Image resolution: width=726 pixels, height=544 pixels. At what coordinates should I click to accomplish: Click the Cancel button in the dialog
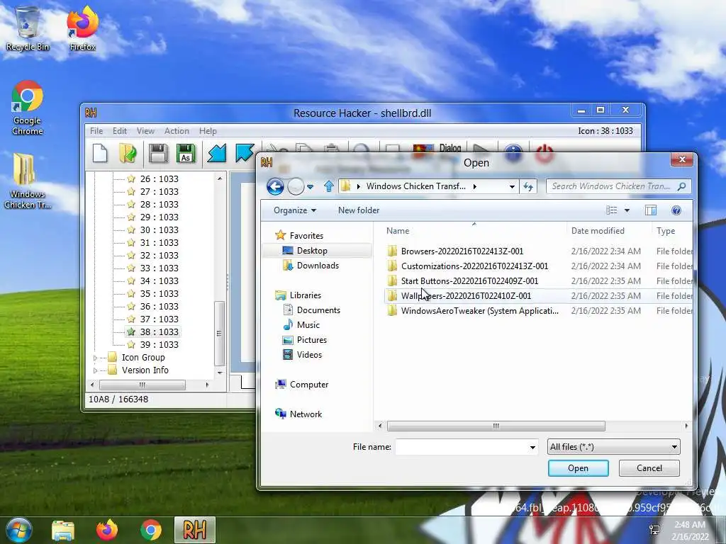[x=649, y=468]
